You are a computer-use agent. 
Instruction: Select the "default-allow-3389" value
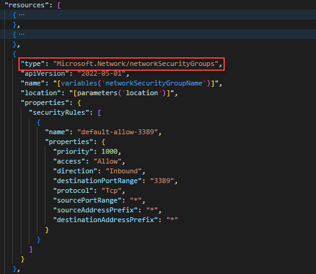click(118, 132)
